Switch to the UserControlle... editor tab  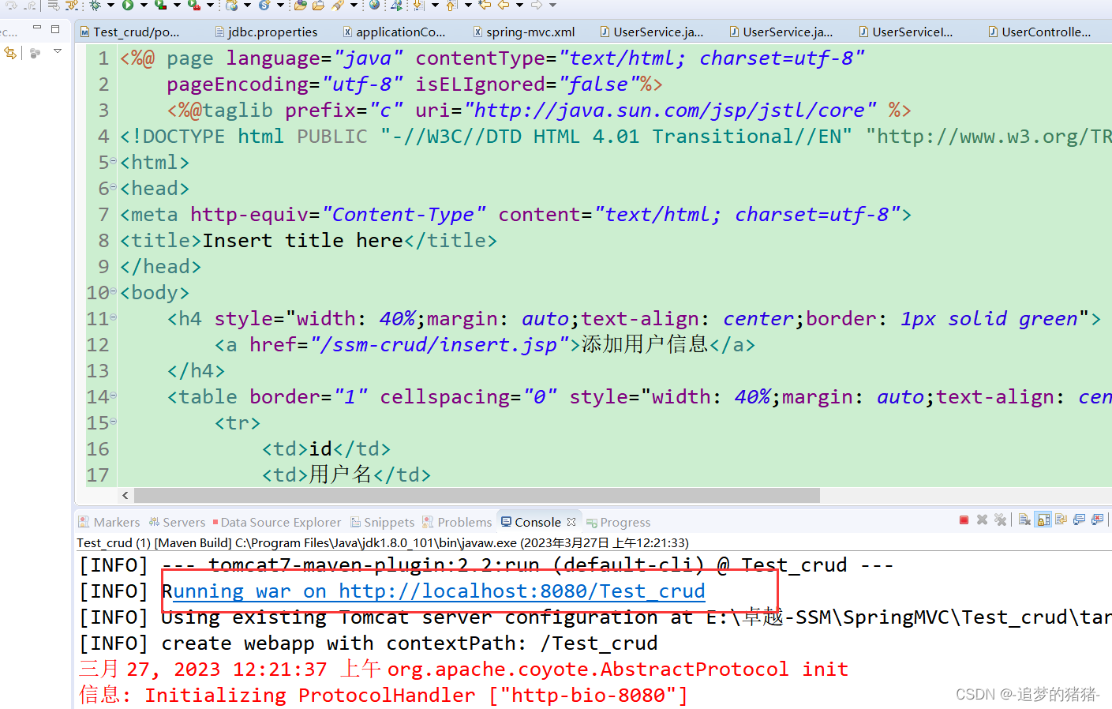pos(1039,32)
